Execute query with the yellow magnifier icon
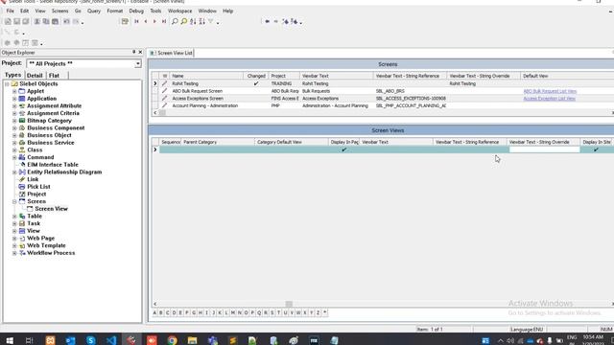Viewport: 614px width, 345px height. 183,21
